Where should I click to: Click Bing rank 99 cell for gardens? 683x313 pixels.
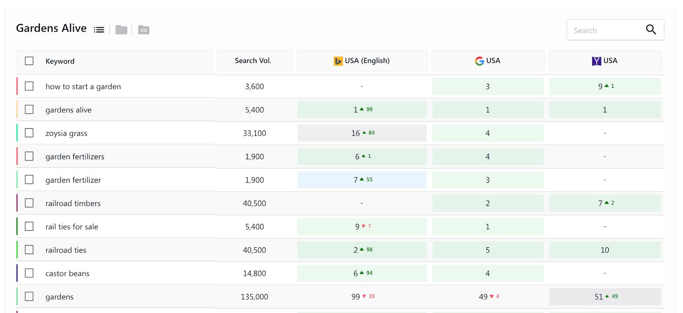362,297
